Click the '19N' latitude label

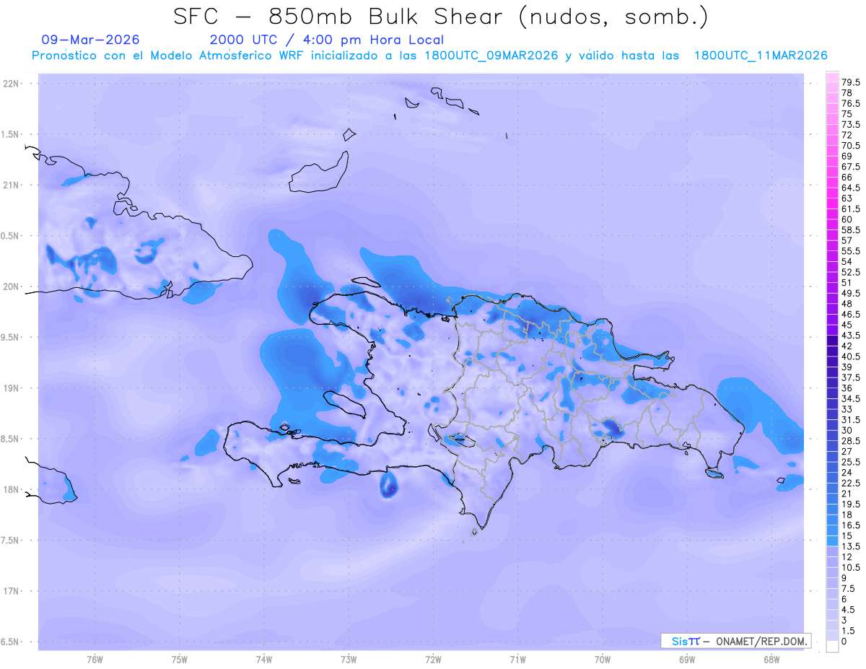[x=12, y=388]
